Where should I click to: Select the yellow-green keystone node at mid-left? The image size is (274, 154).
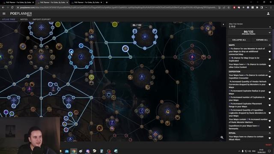coord(91,77)
